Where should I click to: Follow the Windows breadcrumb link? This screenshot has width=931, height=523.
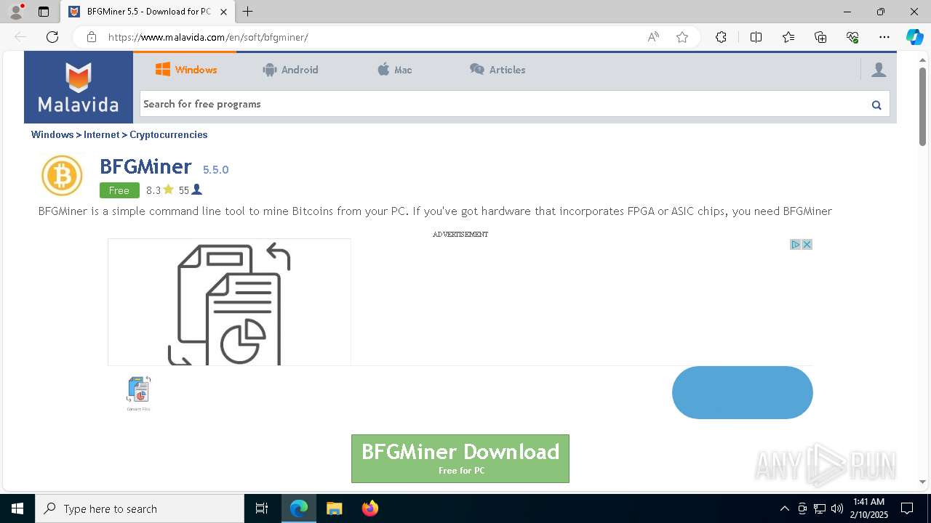tap(52, 134)
